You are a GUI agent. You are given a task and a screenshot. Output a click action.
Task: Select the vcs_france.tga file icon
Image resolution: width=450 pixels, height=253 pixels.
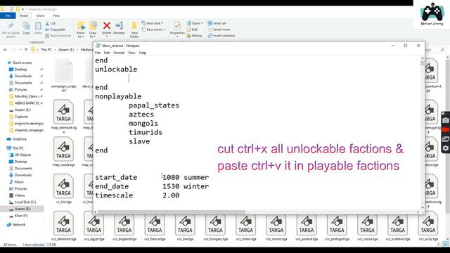(x=155, y=223)
